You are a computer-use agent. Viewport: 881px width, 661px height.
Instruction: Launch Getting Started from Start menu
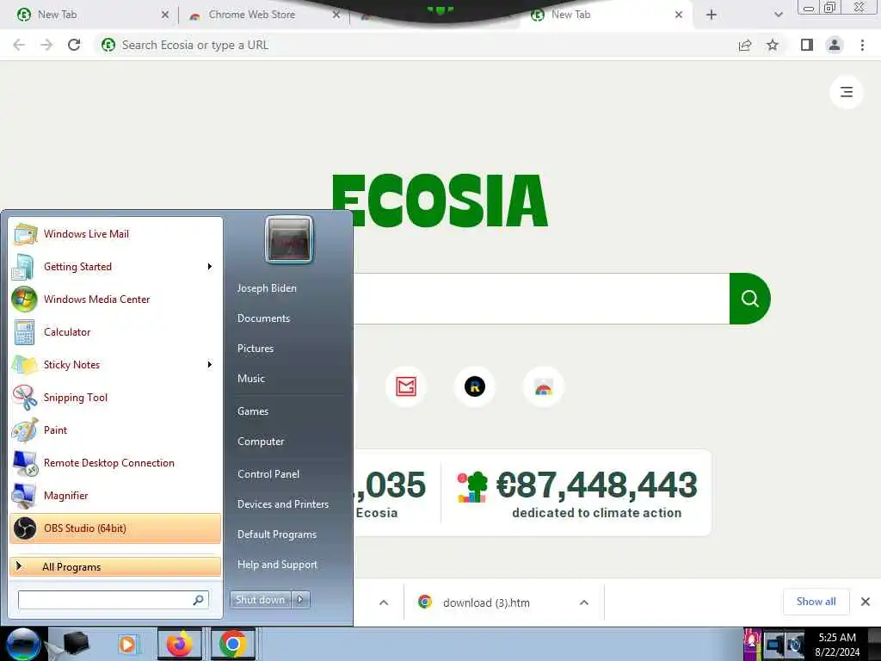point(115,267)
